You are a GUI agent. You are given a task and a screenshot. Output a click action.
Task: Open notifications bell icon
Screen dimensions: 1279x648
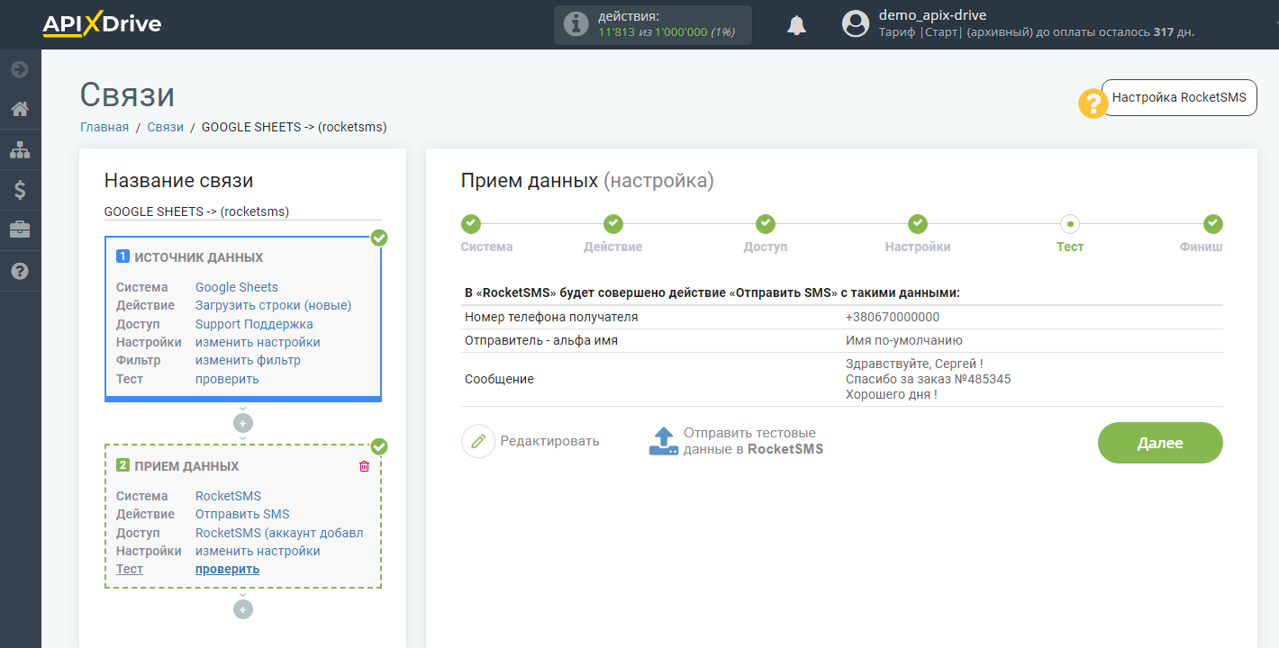pos(796,25)
